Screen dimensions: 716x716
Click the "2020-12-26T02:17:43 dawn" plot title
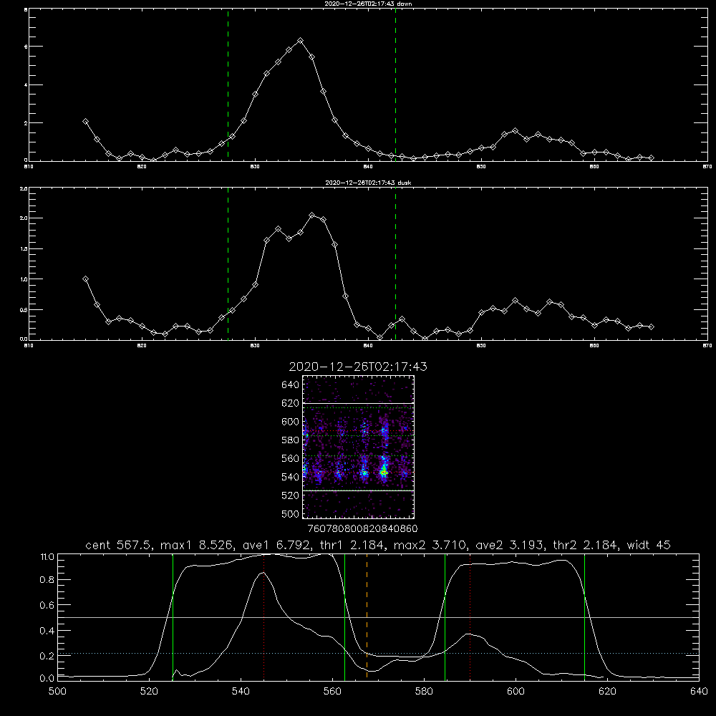point(368,4)
